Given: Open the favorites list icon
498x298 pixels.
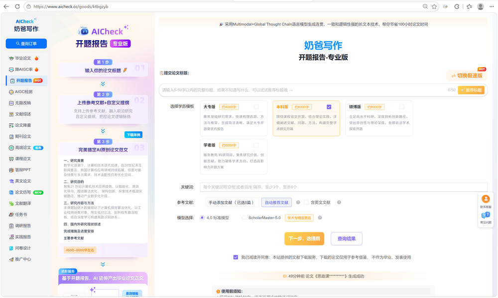Looking at the screenshot, I should (x=470, y=6).
